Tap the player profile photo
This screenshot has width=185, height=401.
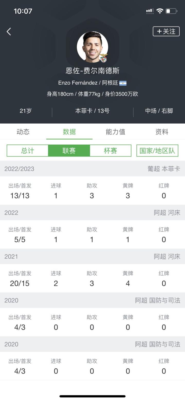92,47
